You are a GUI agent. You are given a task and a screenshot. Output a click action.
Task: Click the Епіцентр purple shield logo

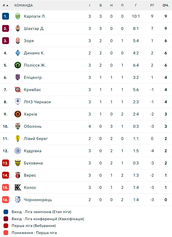coord(18,77)
